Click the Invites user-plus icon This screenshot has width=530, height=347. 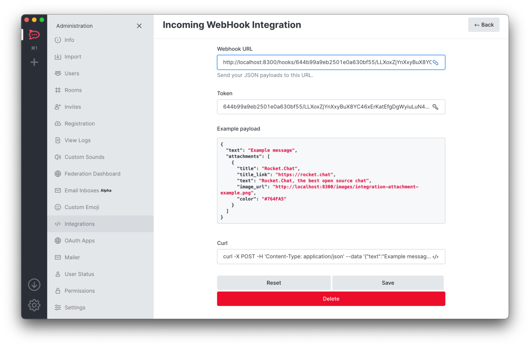pos(58,107)
